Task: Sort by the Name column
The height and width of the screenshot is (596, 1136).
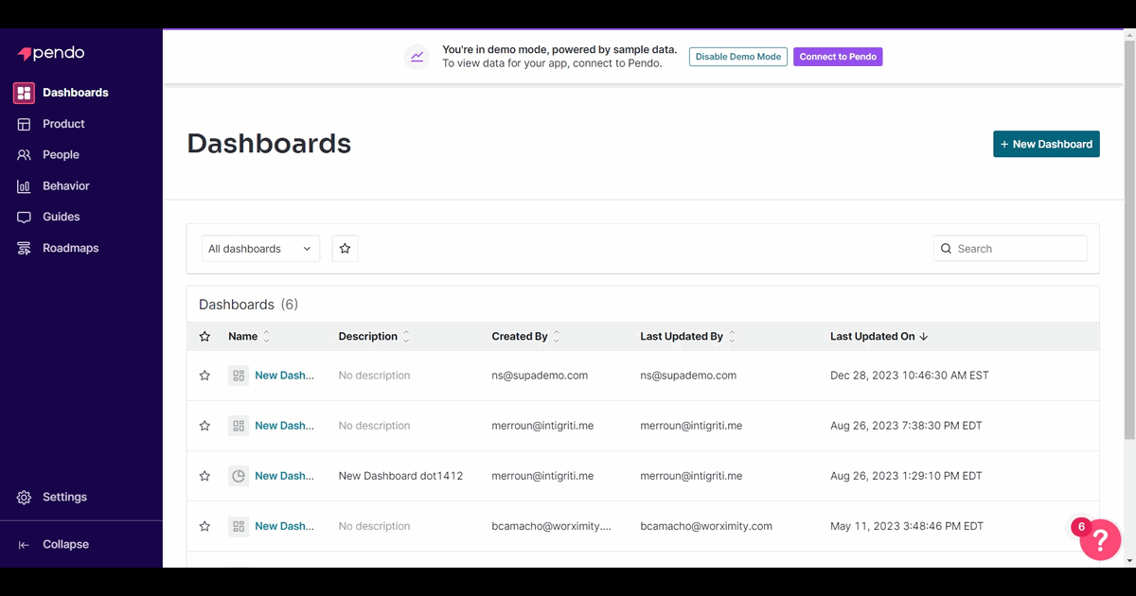Action: (x=249, y=337)
